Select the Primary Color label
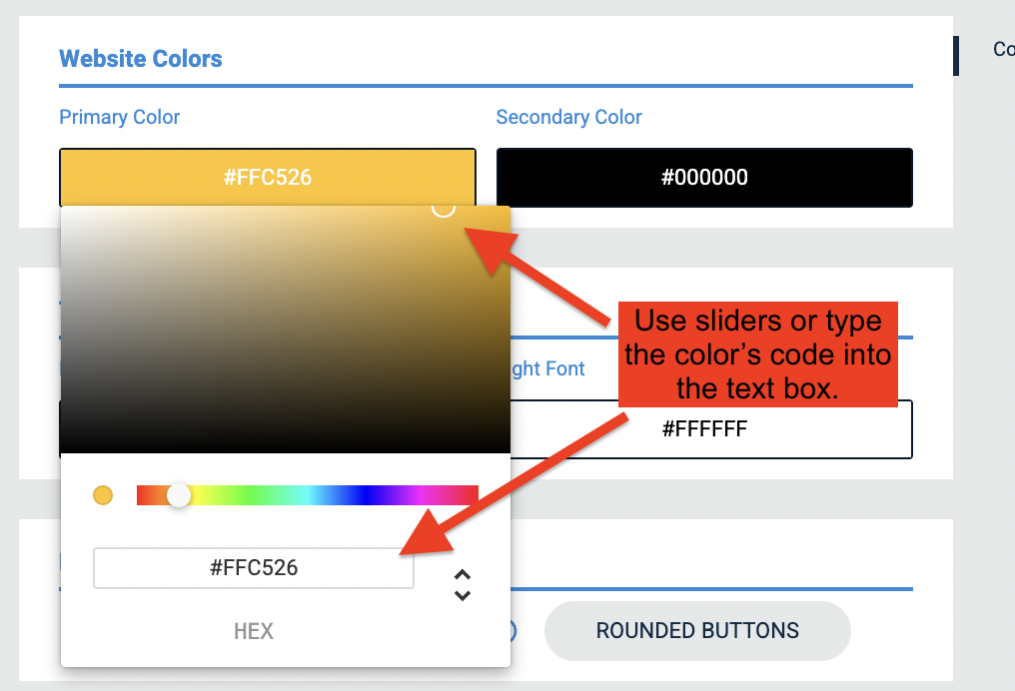 [119, 117]
